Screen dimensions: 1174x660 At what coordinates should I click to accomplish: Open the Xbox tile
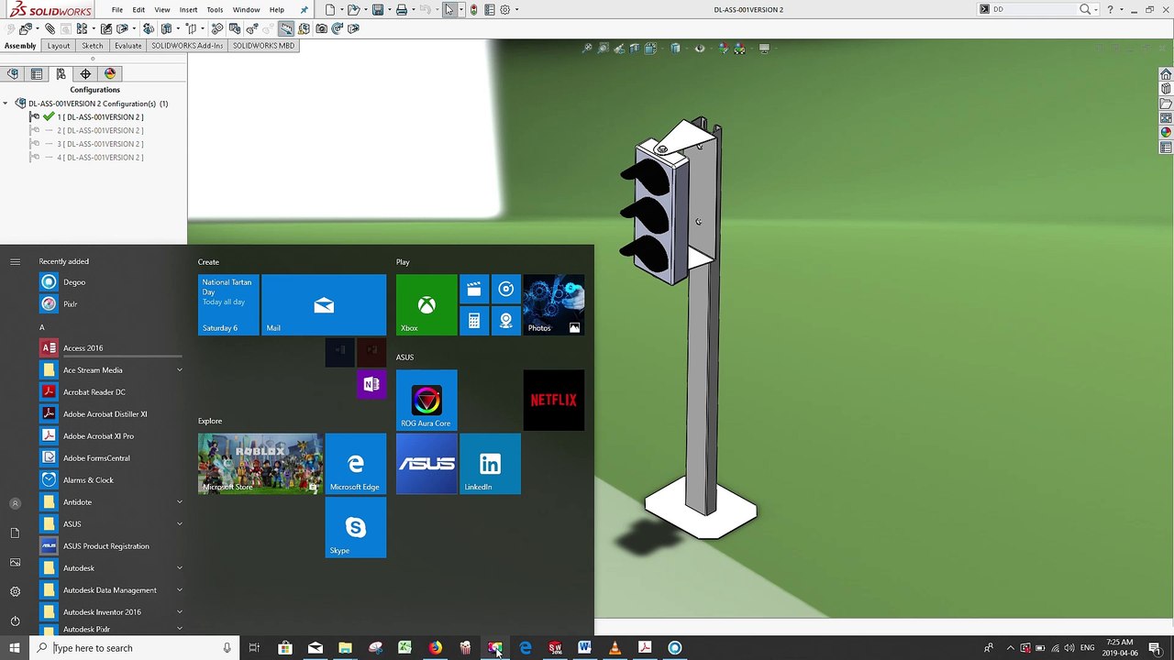426,304
